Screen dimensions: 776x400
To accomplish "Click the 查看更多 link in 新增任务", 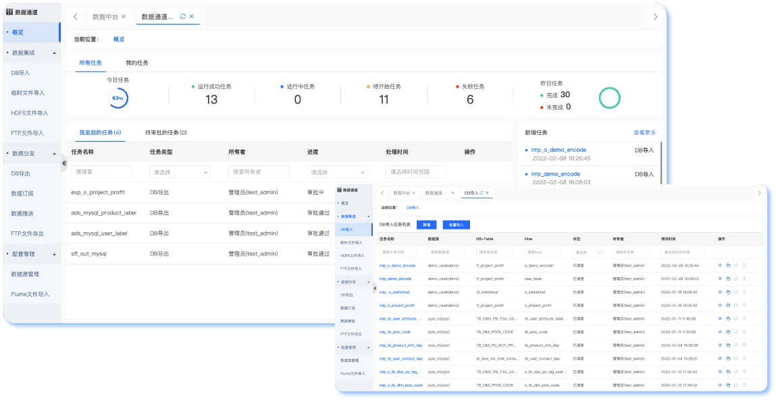I will pos(644,133).
